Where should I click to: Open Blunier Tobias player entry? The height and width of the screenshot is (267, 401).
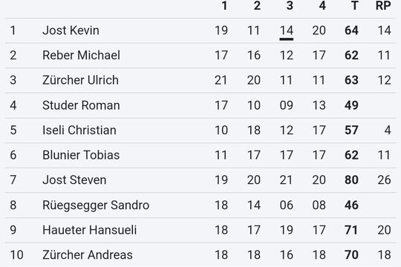(x=81, y=155)
